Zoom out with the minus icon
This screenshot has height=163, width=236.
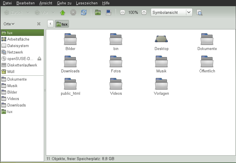coord(123,12)
